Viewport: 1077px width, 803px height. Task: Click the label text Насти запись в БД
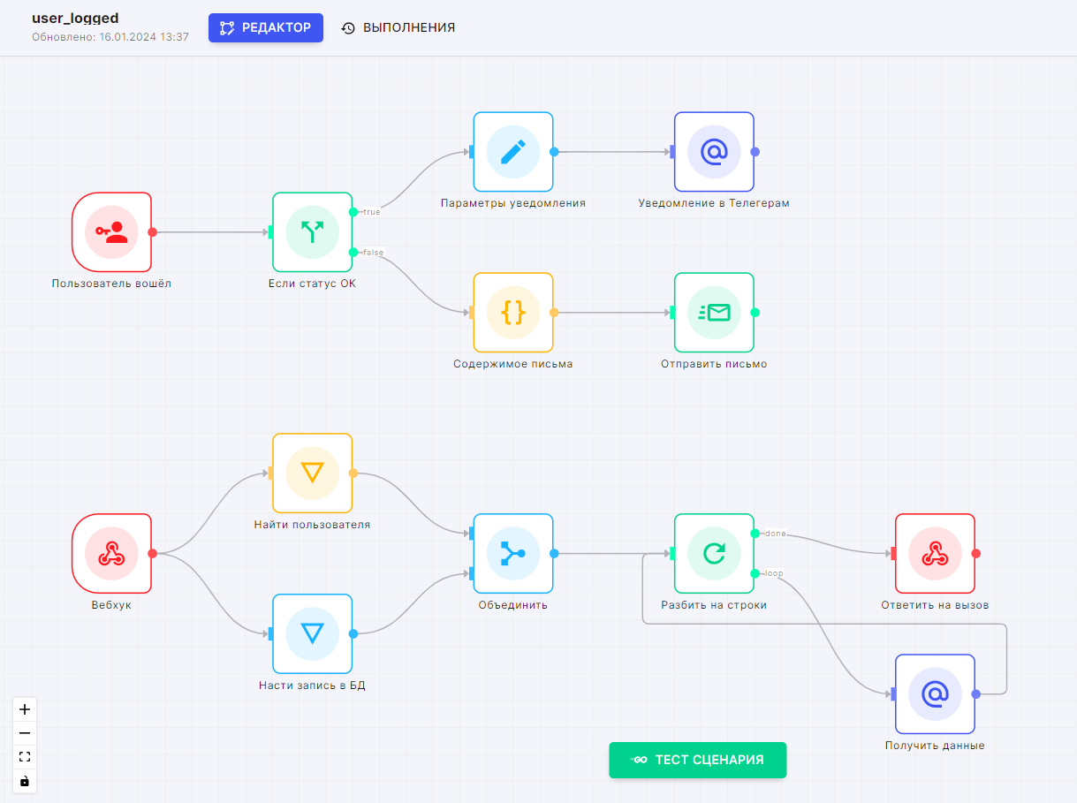tap(312, 685)
